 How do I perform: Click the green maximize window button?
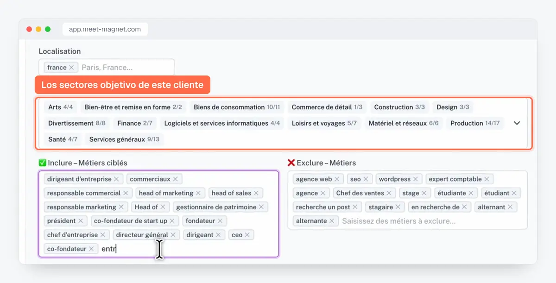(x=48, y=29)
